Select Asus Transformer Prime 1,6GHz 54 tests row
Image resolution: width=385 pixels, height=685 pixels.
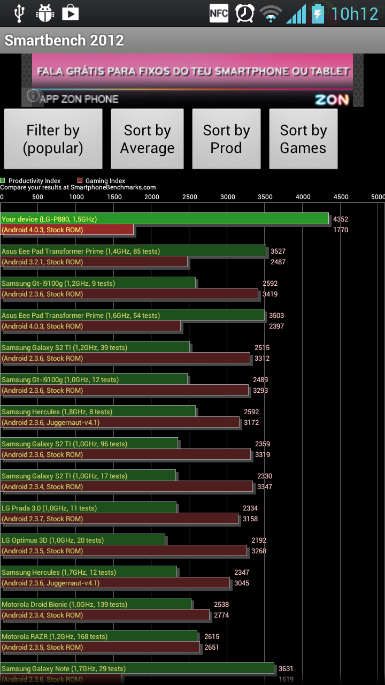(x=133, y=315)
